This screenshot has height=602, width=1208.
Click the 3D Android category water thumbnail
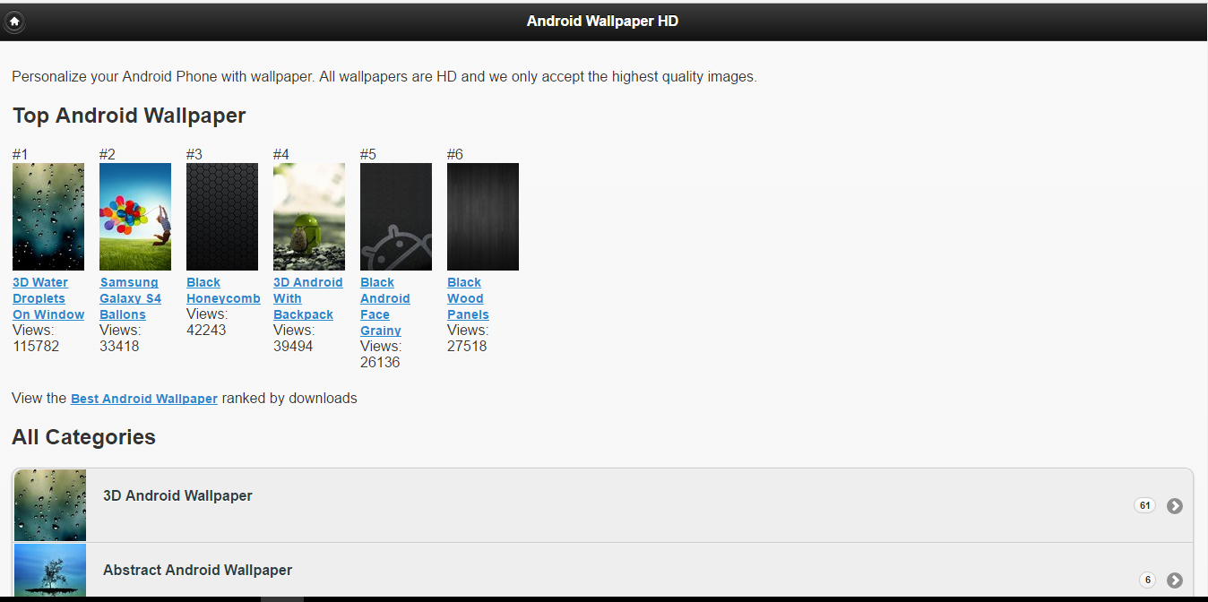coord(50,505)
